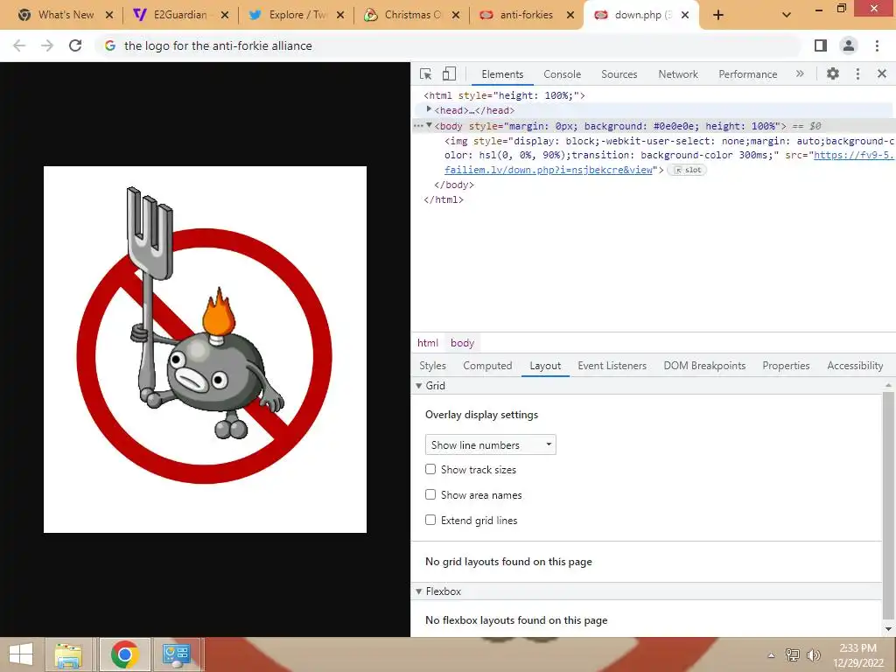Enable Show area names checkbox

pyautogui.click(x=430, y=494)
